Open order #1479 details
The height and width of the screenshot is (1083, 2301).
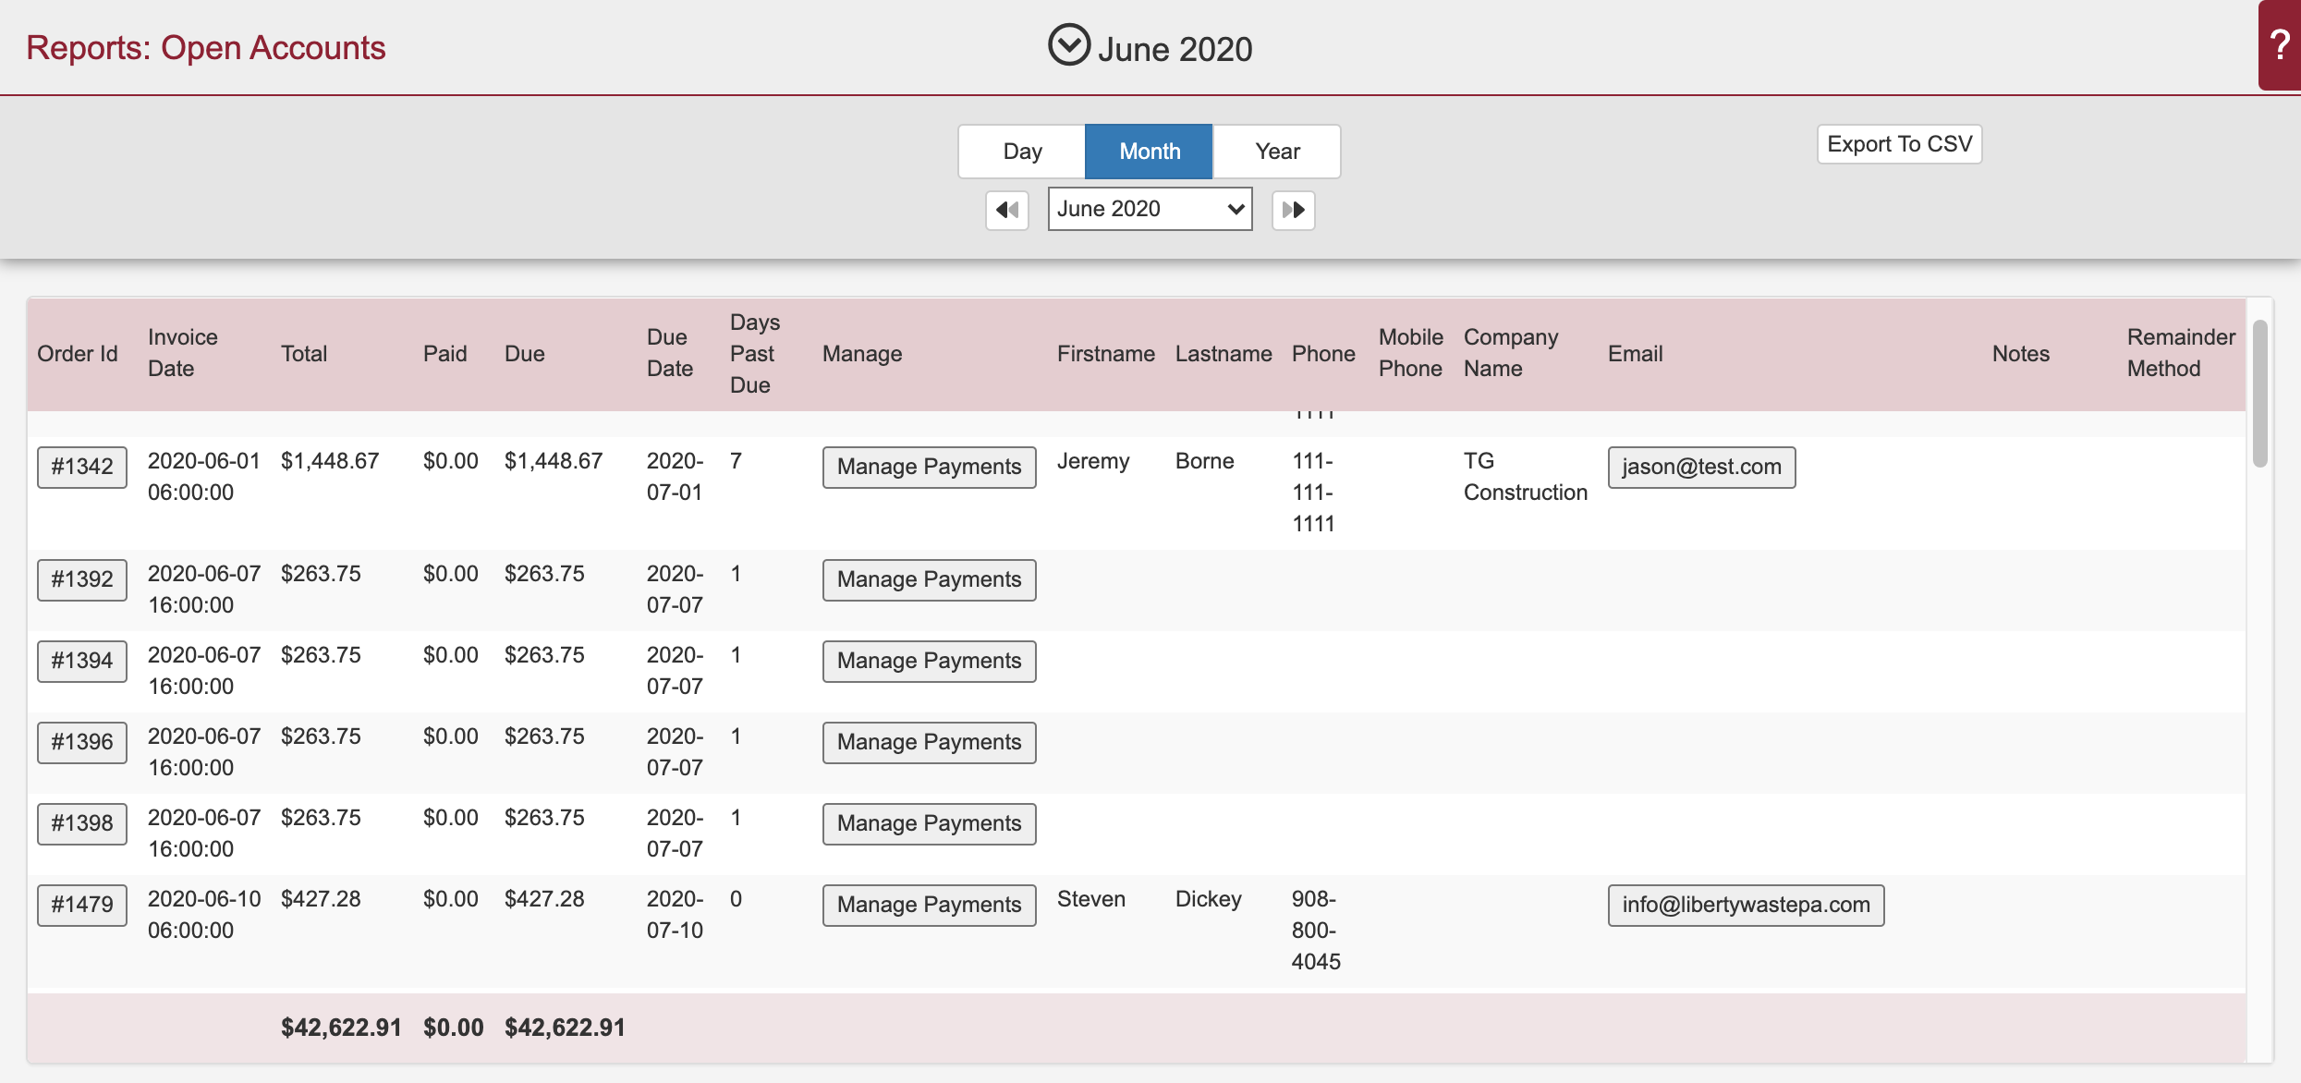click(81, 905)
